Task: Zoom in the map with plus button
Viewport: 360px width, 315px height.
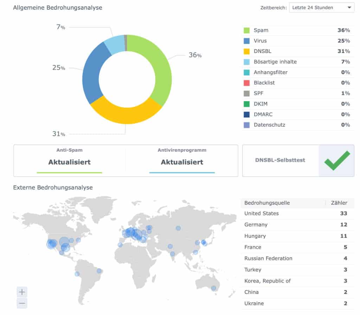Action: [x=22, y=292]
